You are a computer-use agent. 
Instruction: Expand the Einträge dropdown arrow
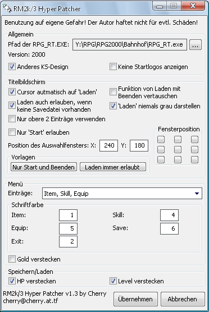pos(197,194)
